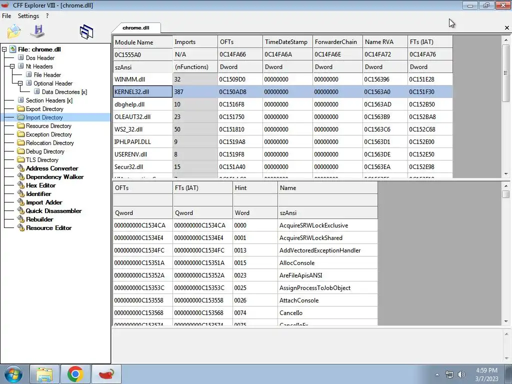Click the Name column header in functions table
This screenshot has height=384, width=512.
pyautogui.click(x=328, y=188)
